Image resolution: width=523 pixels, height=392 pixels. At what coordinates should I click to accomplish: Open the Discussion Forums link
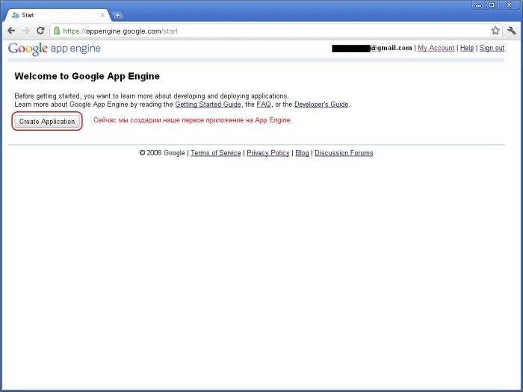344,153
